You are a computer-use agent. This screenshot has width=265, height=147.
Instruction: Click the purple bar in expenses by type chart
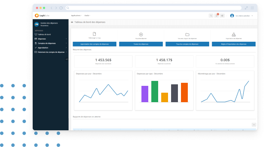145,94
